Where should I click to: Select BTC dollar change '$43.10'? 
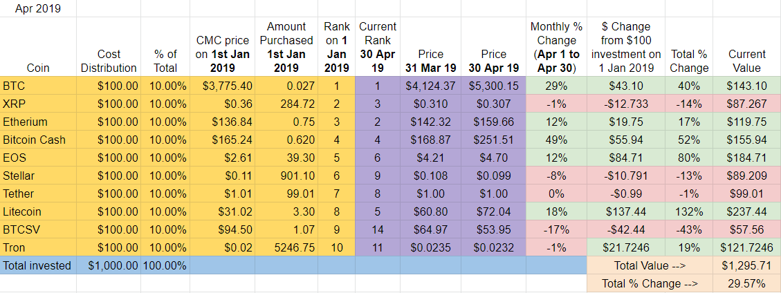(625, 86)
